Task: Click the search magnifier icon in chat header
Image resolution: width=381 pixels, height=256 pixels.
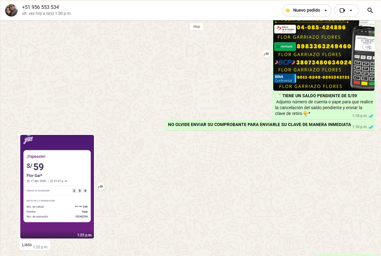Action: point(370,10)
